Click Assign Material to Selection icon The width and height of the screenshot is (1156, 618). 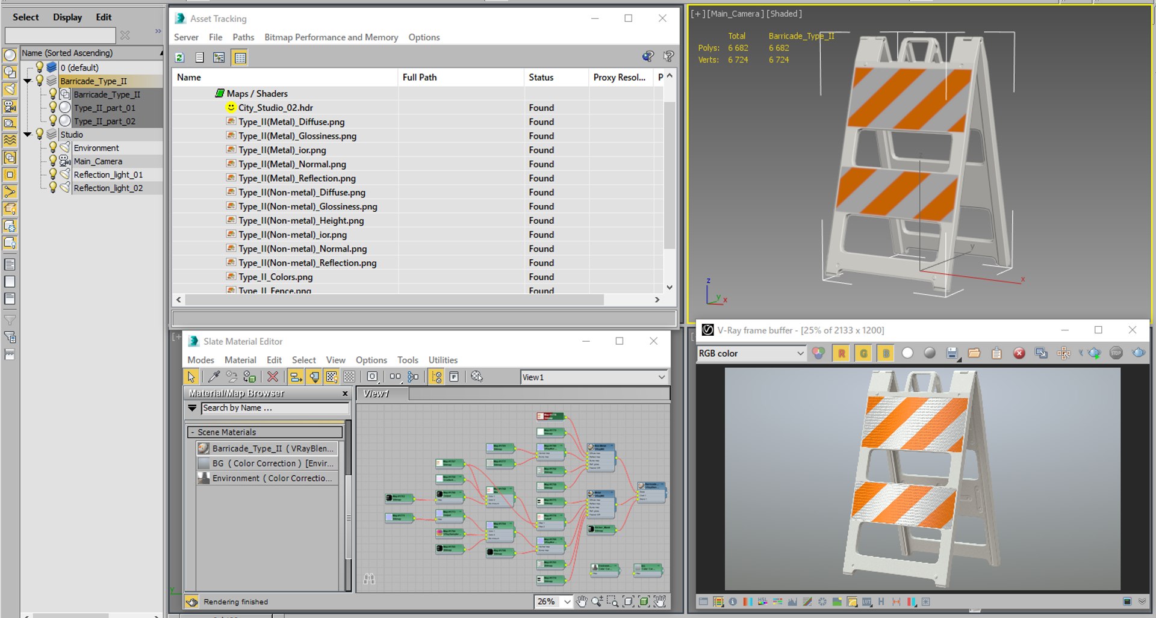click(x=249, y=377)
